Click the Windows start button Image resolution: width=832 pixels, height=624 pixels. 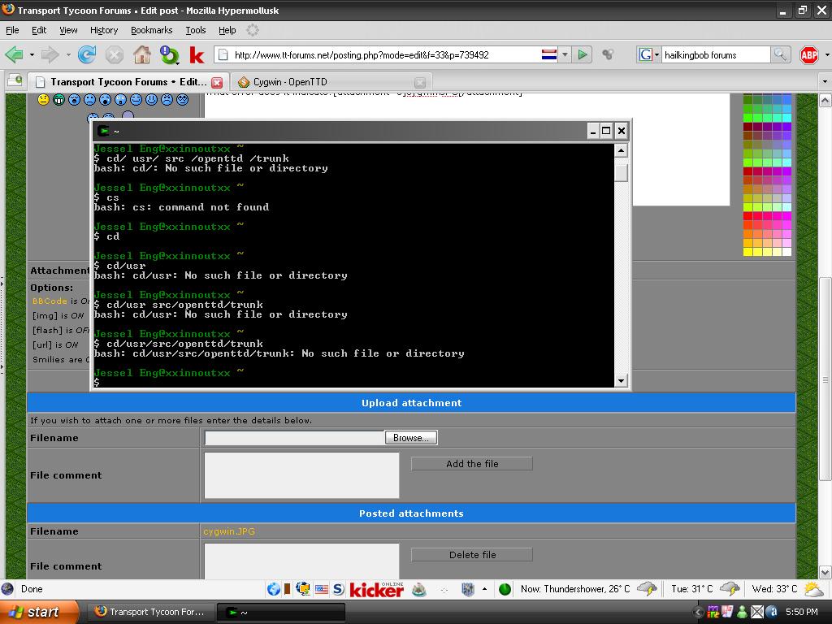click(39, 612)
